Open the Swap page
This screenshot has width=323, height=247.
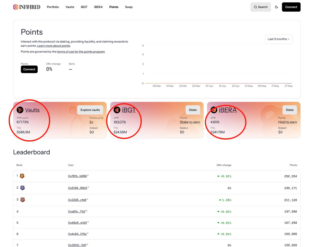tap(129, 7)
